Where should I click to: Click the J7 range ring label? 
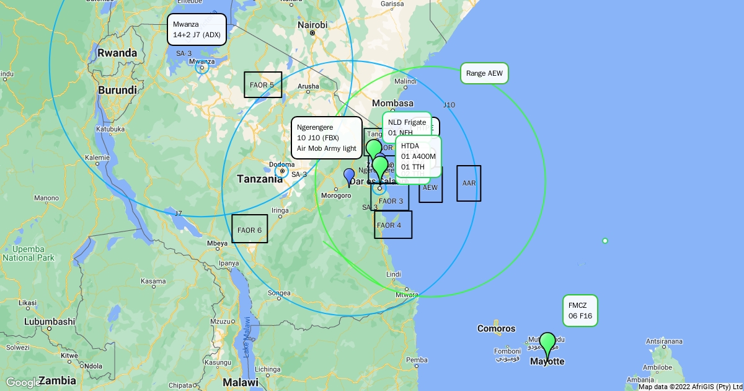point(179,213)
